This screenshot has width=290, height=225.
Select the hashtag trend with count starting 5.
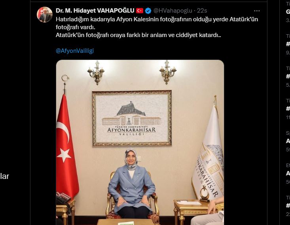pyautogui.click(x=288, y=76)
